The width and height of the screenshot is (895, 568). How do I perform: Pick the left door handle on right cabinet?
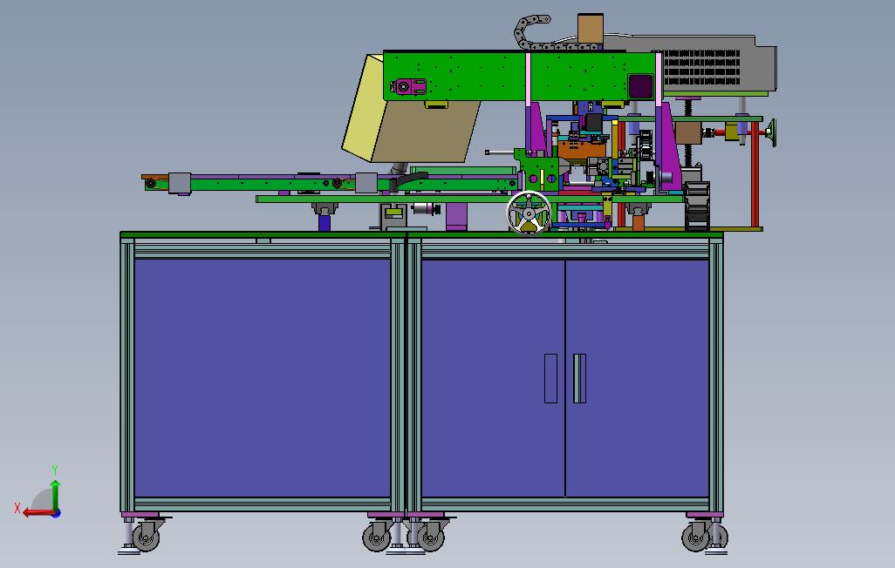click(550, 379)
